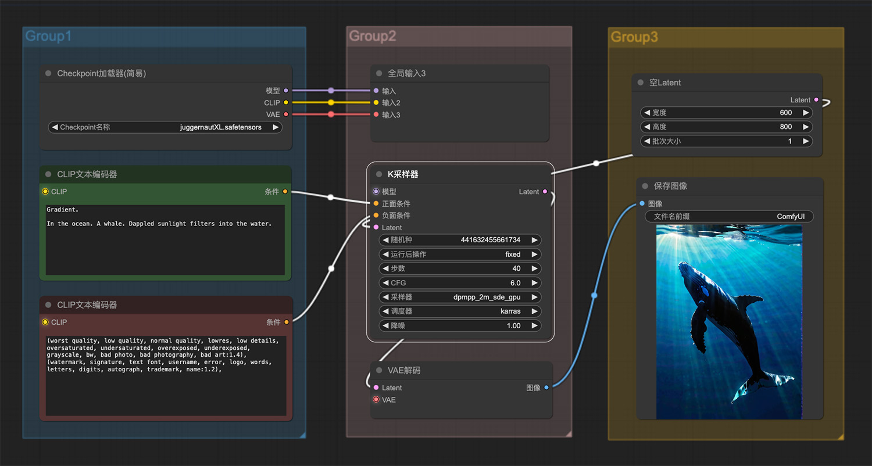Open the 调度器 karras dropdown
Image resolution: width=872 pixels, height=466 pixels.
pos(460,311)
